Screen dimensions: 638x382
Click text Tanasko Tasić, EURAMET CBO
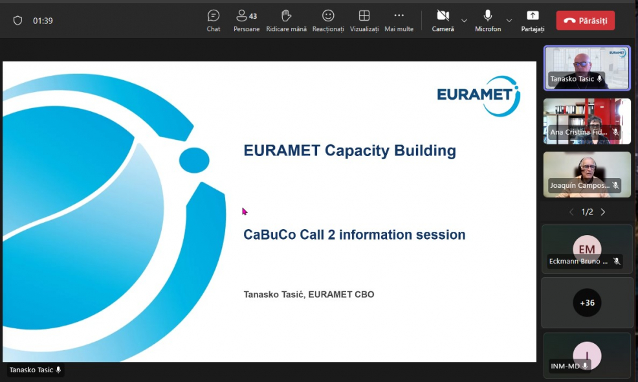click(309, 295)
